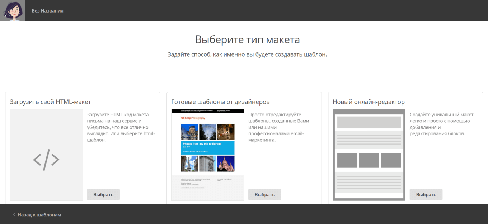The image size is (488, 224).
Task: Click the designer templates description text
Action: pos(279,127)
